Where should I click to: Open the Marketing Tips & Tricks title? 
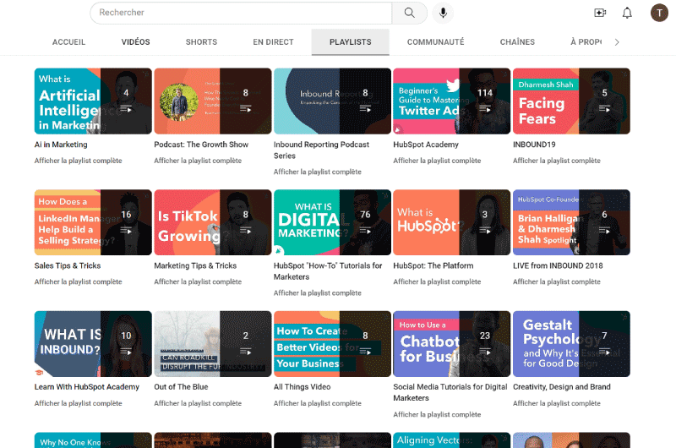click(195, 265)
